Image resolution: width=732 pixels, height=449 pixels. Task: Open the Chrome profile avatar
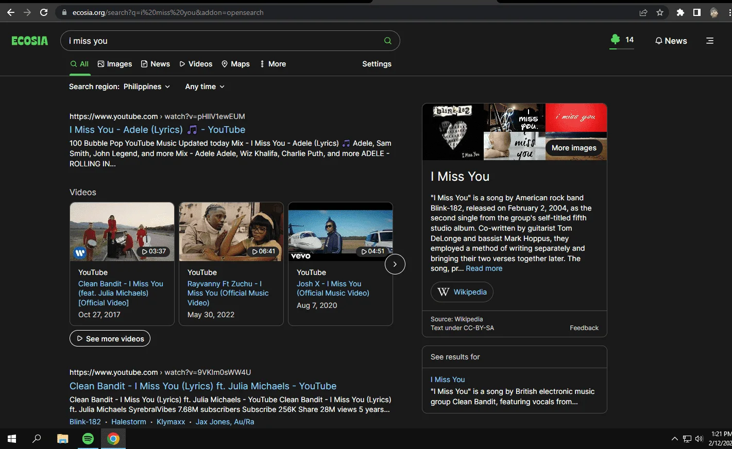coord(714,12)
